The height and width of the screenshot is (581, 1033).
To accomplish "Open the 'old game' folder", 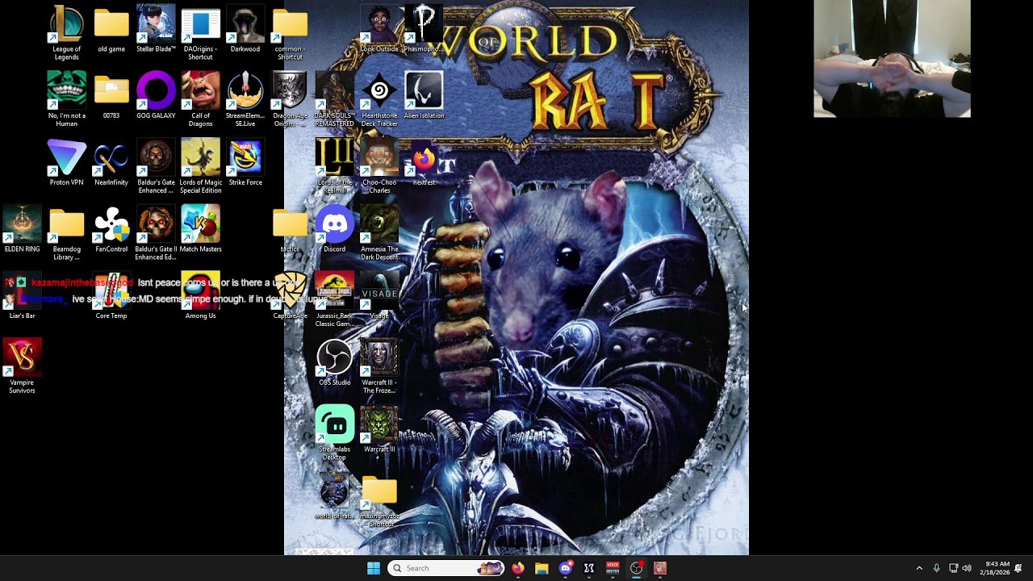I will click(111, 29).
